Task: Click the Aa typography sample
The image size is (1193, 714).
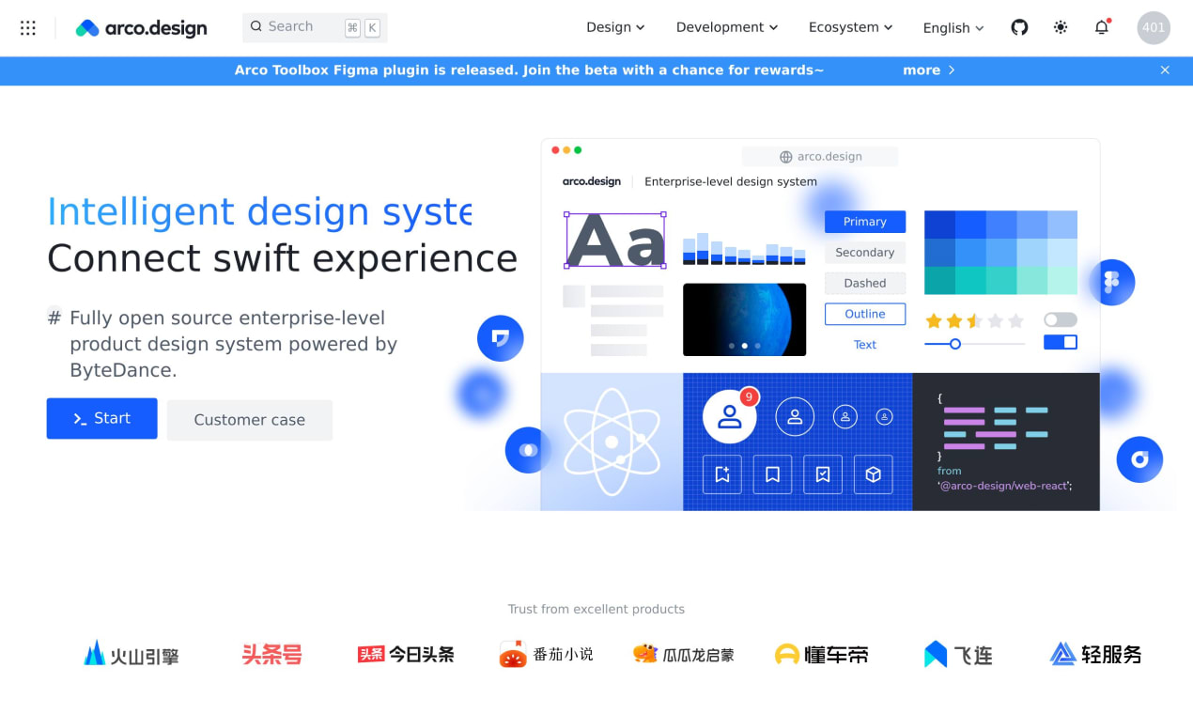Action: [x=615, y=241]
